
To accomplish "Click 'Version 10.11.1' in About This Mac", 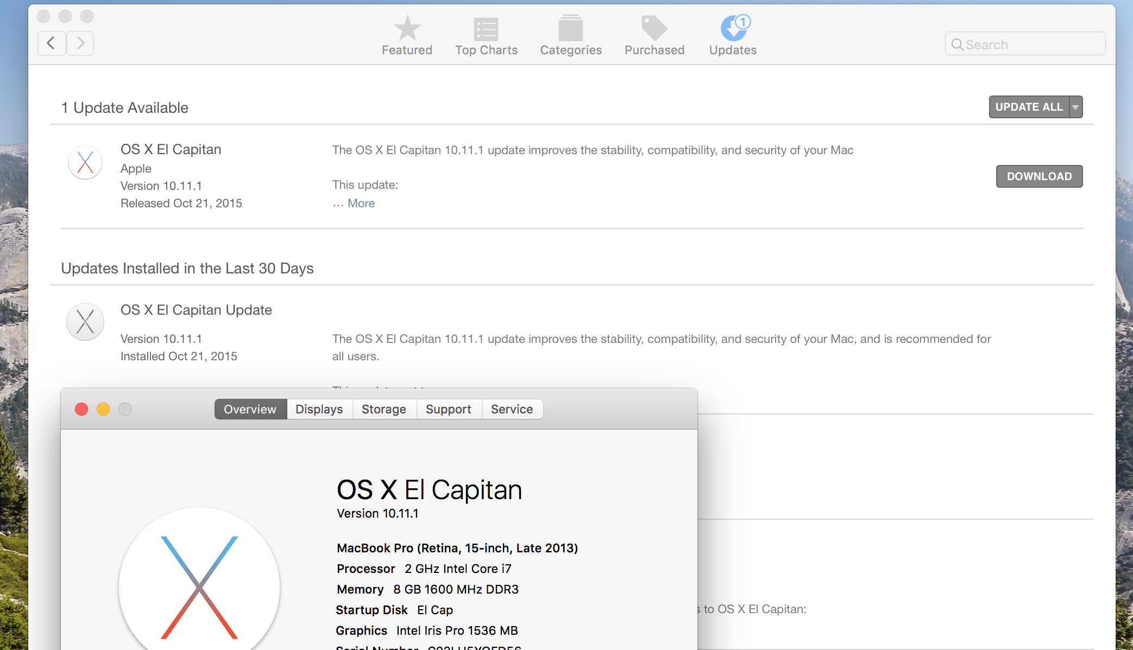I will click(377, 513).
